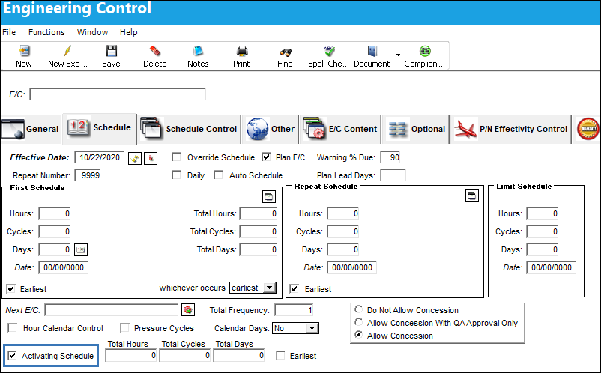Enable the Hour Calendar Control checkbox
The width and height of the screenshot is (601, 373).
(13, 328)
